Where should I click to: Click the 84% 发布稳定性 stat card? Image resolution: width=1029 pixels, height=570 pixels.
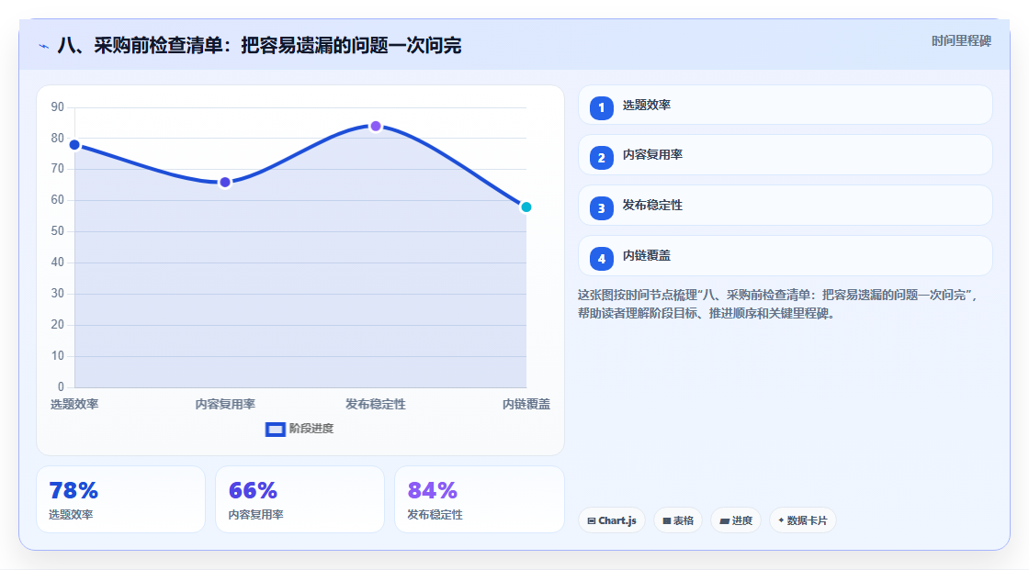[479, 499]
